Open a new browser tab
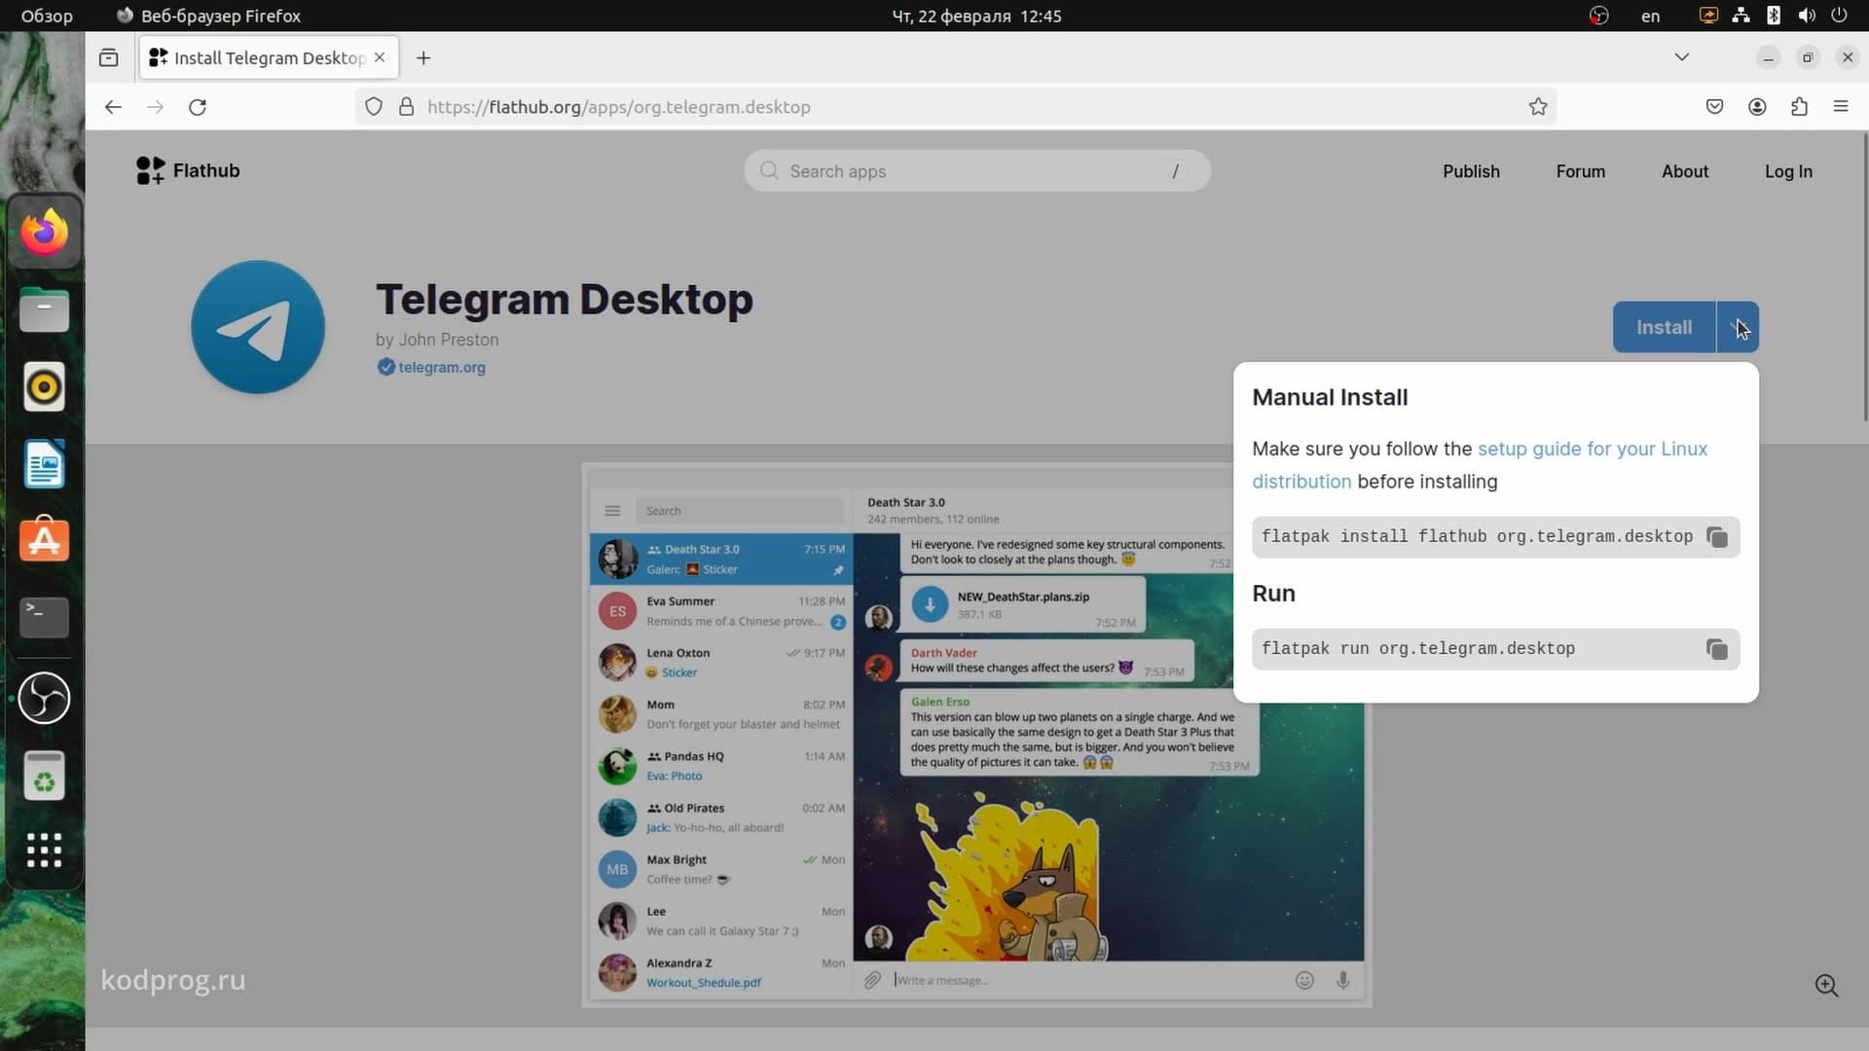1869x1051 pixels. (423, 58)
